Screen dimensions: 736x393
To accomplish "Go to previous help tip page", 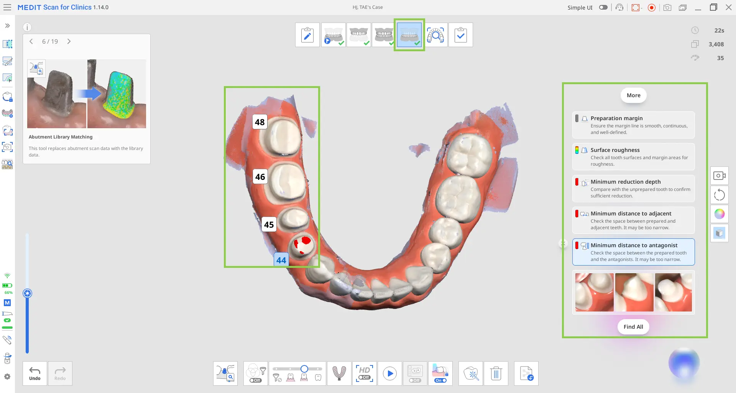I will tap(31, 41).
